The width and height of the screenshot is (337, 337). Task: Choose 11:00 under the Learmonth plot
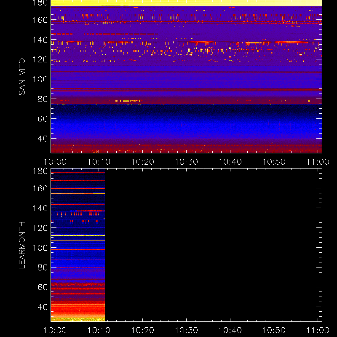pos(318,330)
